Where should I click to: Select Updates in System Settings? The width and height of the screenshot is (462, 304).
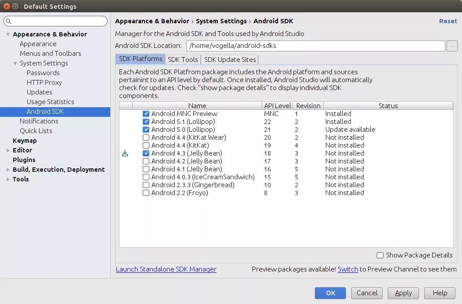tap(39, 92)
